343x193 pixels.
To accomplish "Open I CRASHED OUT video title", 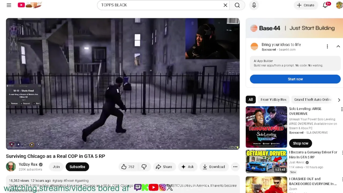I will click(x=313, y=181).
